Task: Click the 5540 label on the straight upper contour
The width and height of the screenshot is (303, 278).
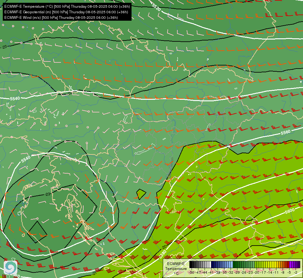Action: (15, 99)
